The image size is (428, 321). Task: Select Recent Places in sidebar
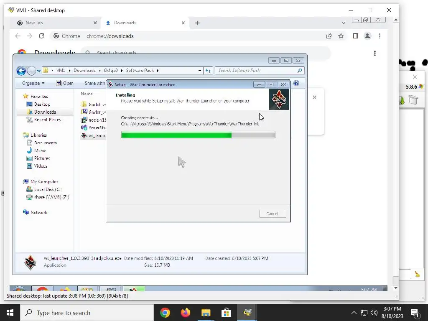point(48,120)
